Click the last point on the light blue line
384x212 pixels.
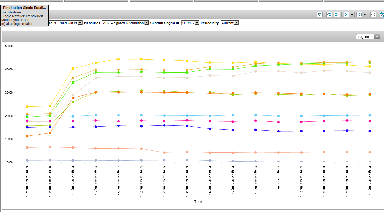[370, 115]
